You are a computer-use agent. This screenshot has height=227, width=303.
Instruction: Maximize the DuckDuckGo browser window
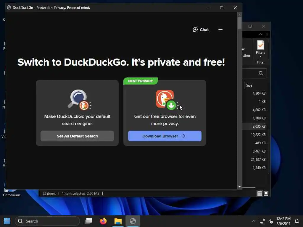tap(222, 8)
